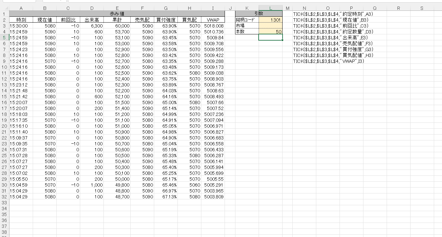Select the TICK formula text for 約定時刻
The height and width of the screenshot is (237, 442).
click(333, 14)
